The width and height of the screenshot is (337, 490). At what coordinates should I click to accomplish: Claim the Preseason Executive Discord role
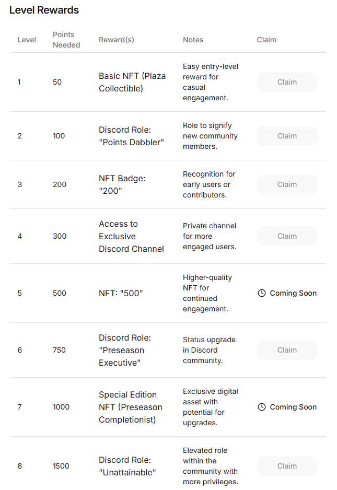tap(287, 350)
